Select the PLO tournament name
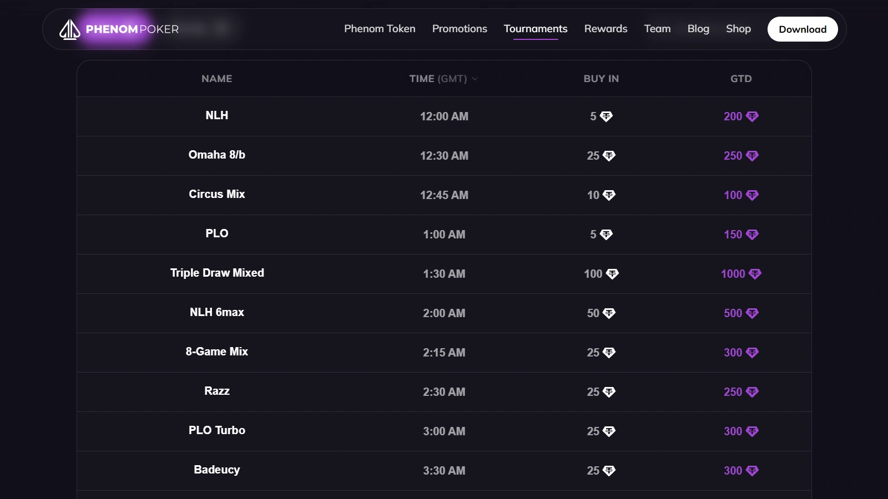 click(x=217, y=233)
